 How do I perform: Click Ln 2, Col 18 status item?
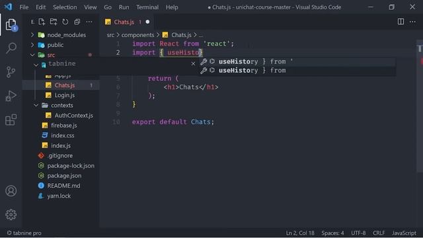pyautogui.click(x=300, y=233)
